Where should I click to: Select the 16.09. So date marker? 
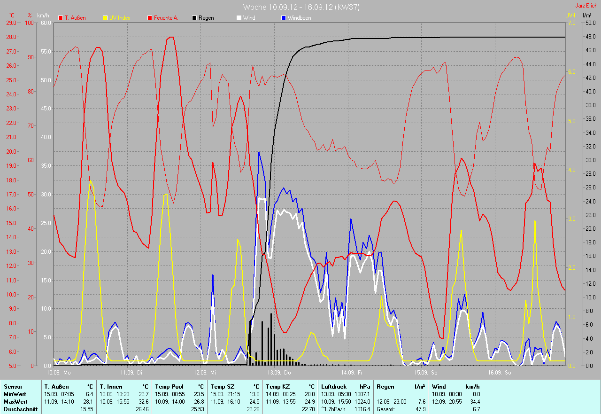(500, 372)
